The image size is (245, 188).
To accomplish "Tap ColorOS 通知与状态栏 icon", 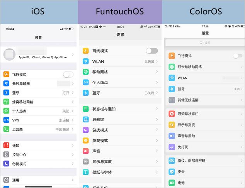I will coord(172,113).
